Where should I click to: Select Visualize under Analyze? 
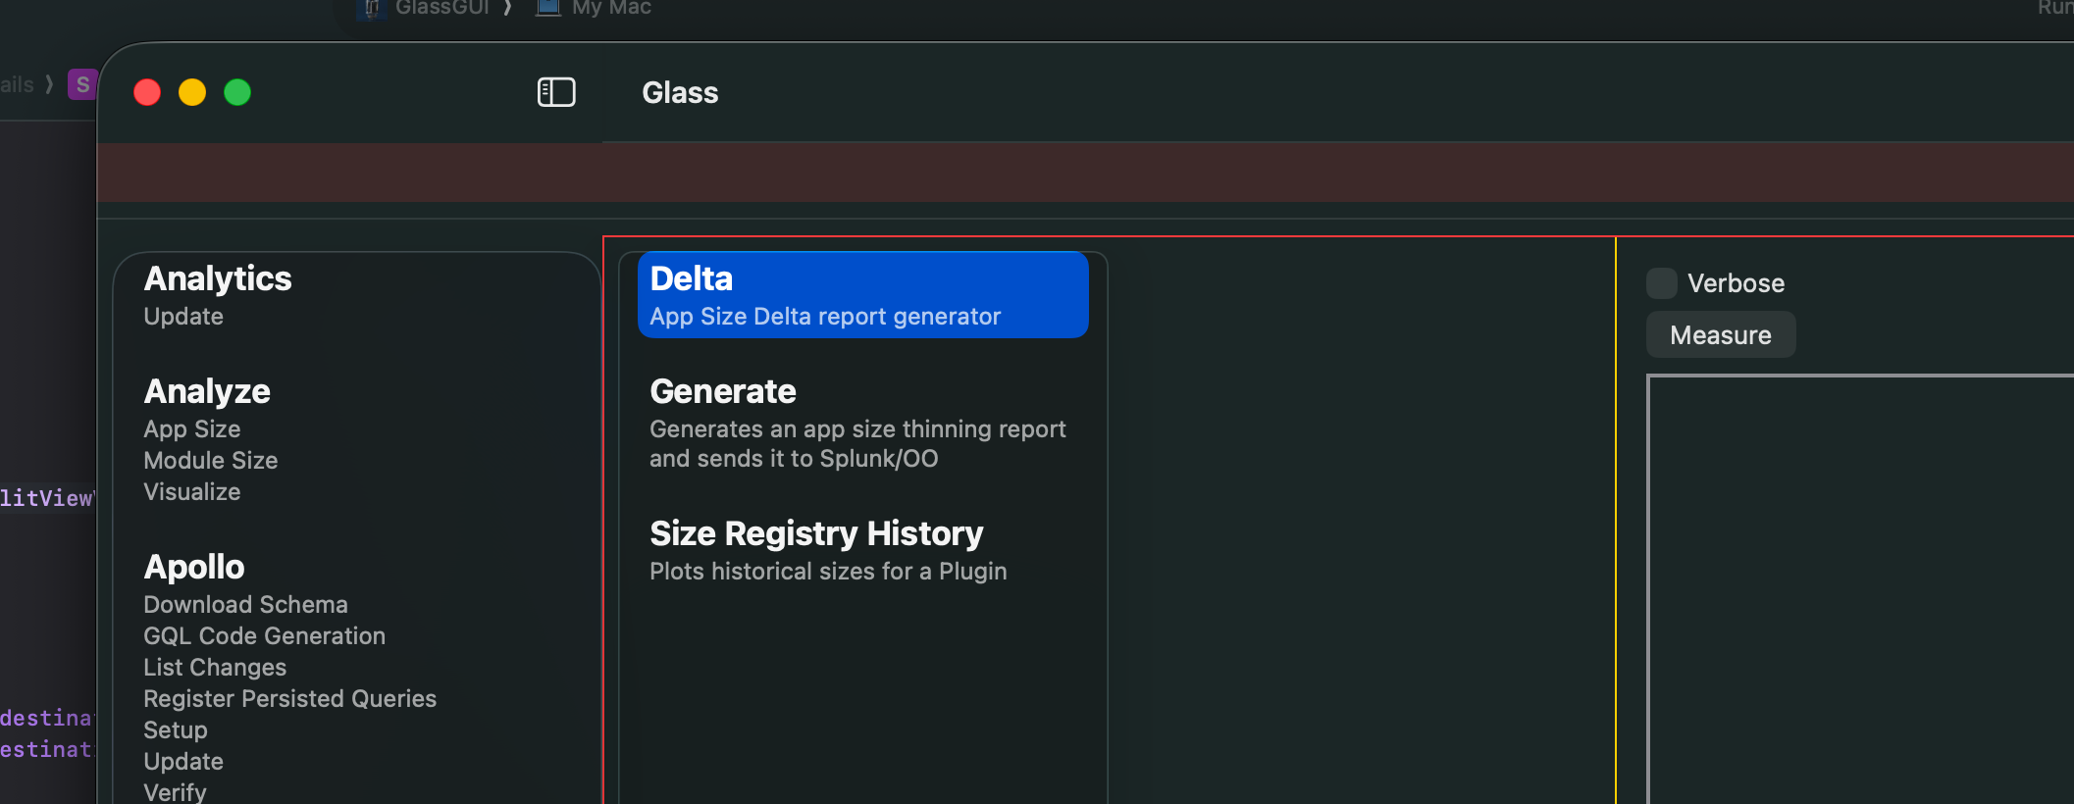click(x=192, y=492)
